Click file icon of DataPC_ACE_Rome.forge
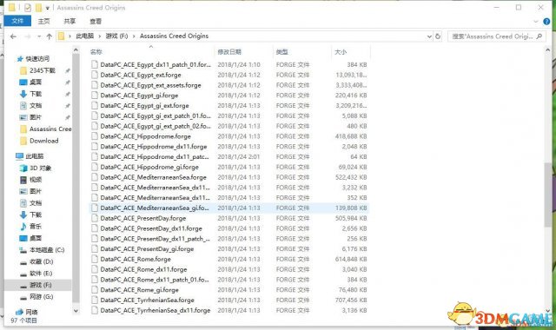The height and width of the screenshot is (330, 556). [x=95, y=259]
